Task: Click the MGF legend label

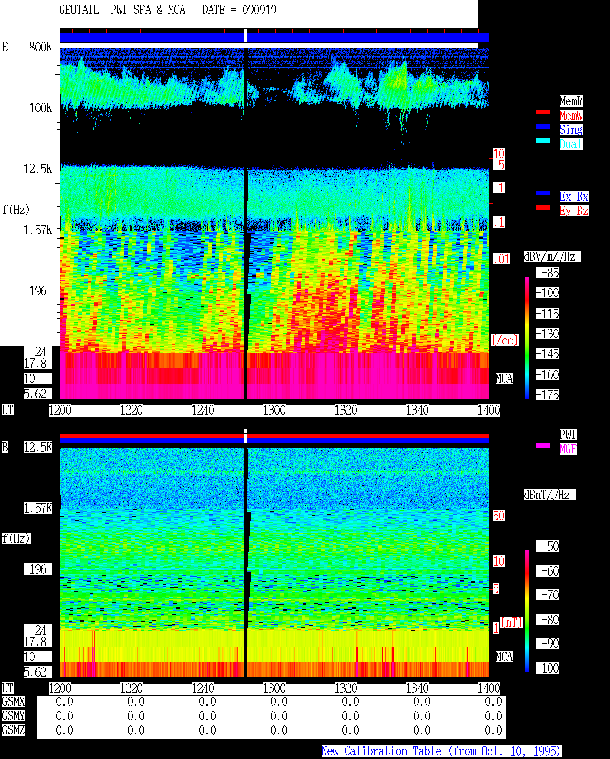Action: click(x=568, y=449)
